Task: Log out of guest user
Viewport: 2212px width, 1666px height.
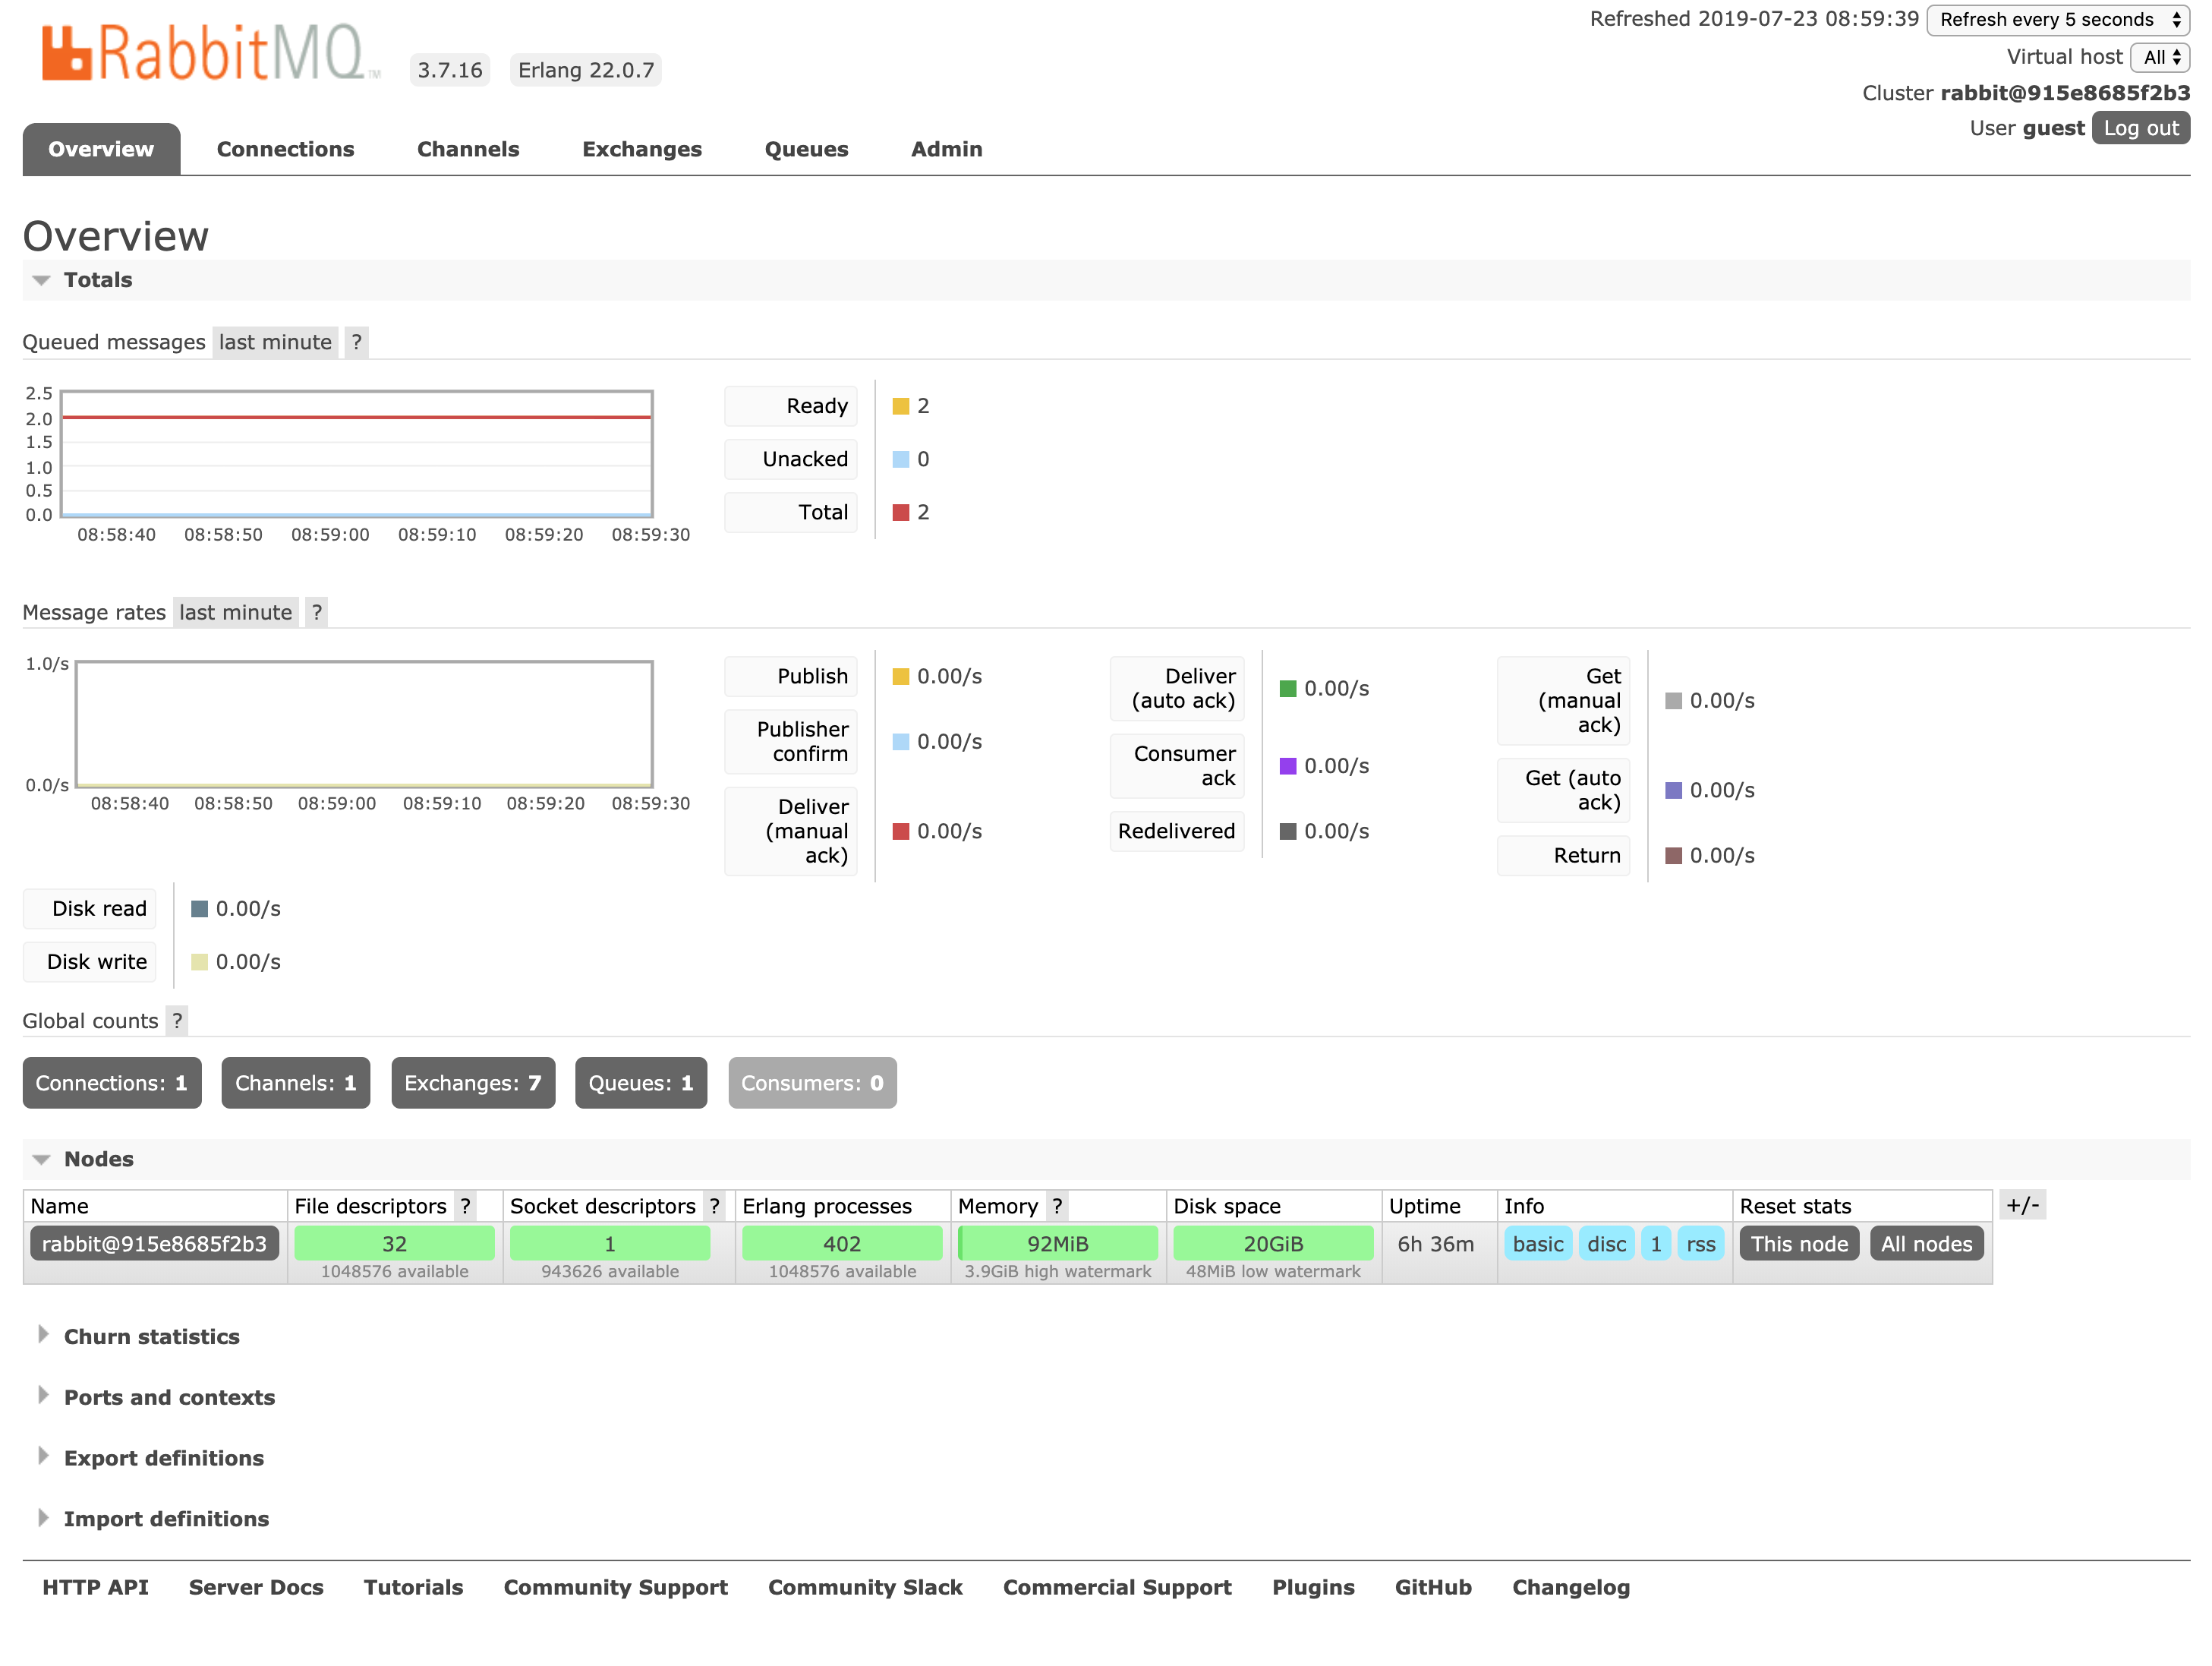Action: click(2140, 128)
